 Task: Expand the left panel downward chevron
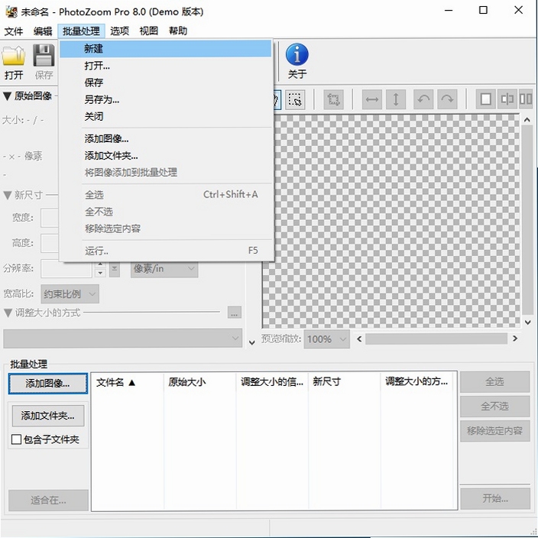252,342
